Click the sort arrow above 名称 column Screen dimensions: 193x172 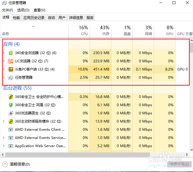[x=33, y=26]
